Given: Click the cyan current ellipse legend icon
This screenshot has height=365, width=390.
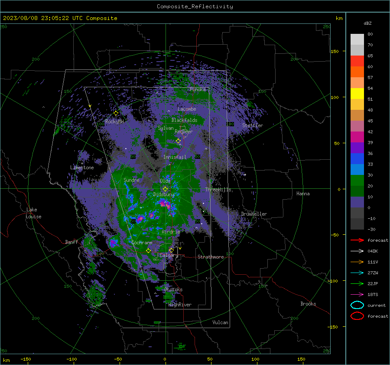Looking at the screenshot, I should [x=357, y=305].
